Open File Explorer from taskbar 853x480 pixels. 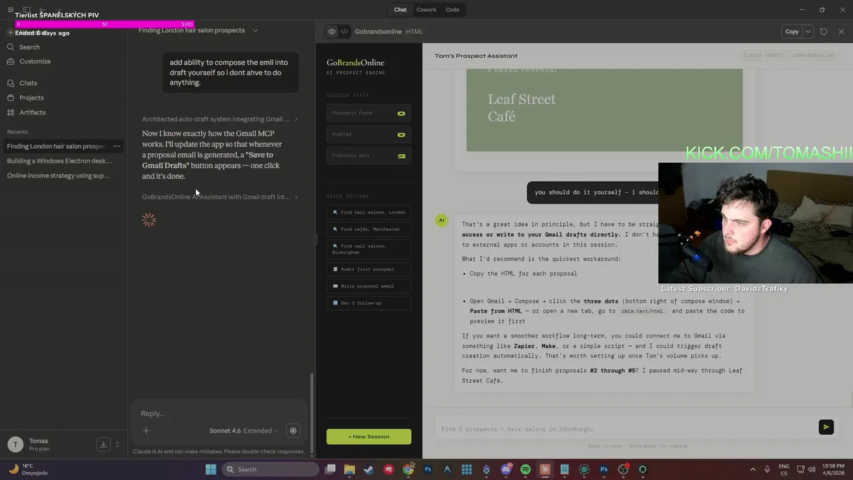[x=349, y=469]
